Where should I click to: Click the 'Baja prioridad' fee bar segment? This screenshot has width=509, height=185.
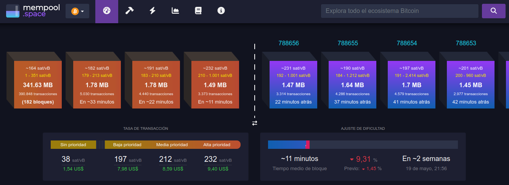pyautogui.click(x=127, y=145)
